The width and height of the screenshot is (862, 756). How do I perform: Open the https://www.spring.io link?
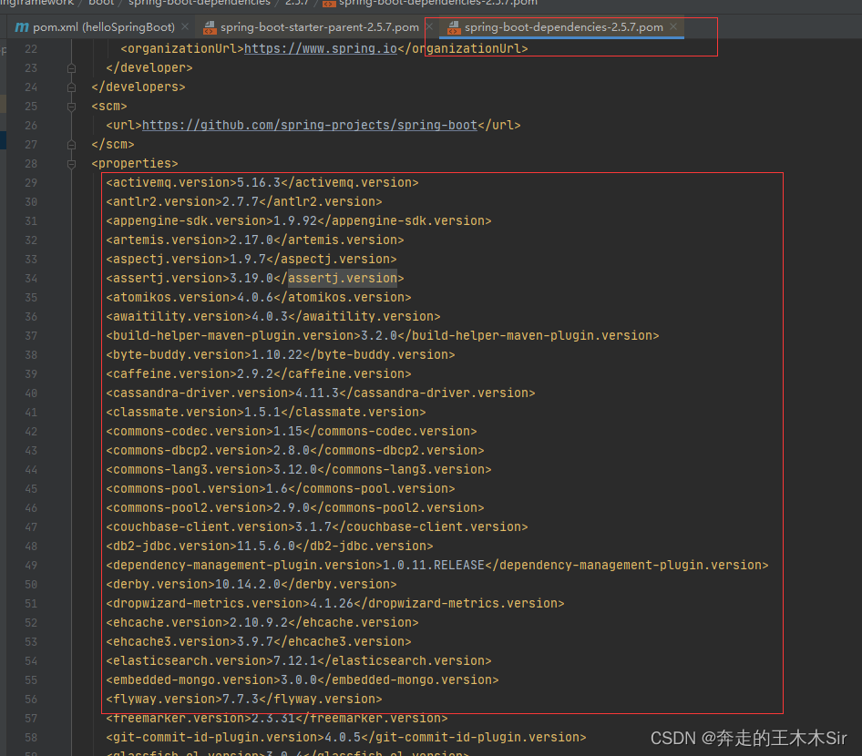point(321,48)
